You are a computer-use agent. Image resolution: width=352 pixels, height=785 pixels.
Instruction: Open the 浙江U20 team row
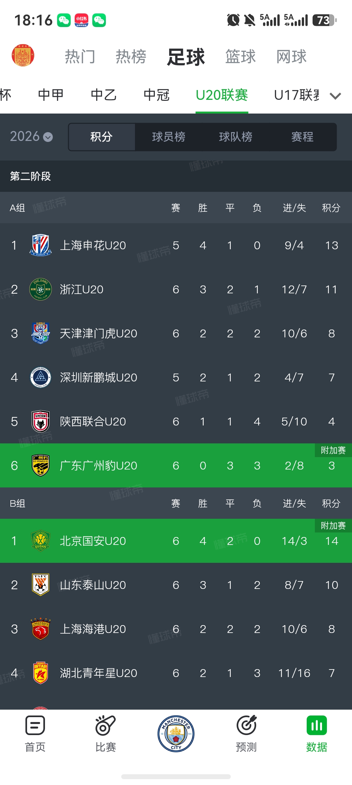176,289
